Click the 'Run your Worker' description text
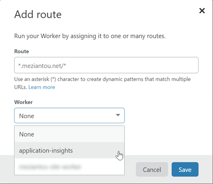Screen dimensions: 213x184 pos(90,36)
